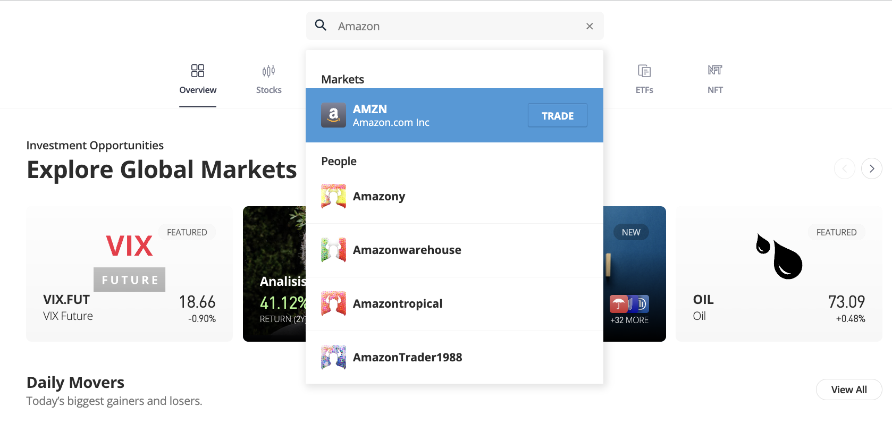Click View All for Daily Movers
892x423 pixels.
pos(849,390)
